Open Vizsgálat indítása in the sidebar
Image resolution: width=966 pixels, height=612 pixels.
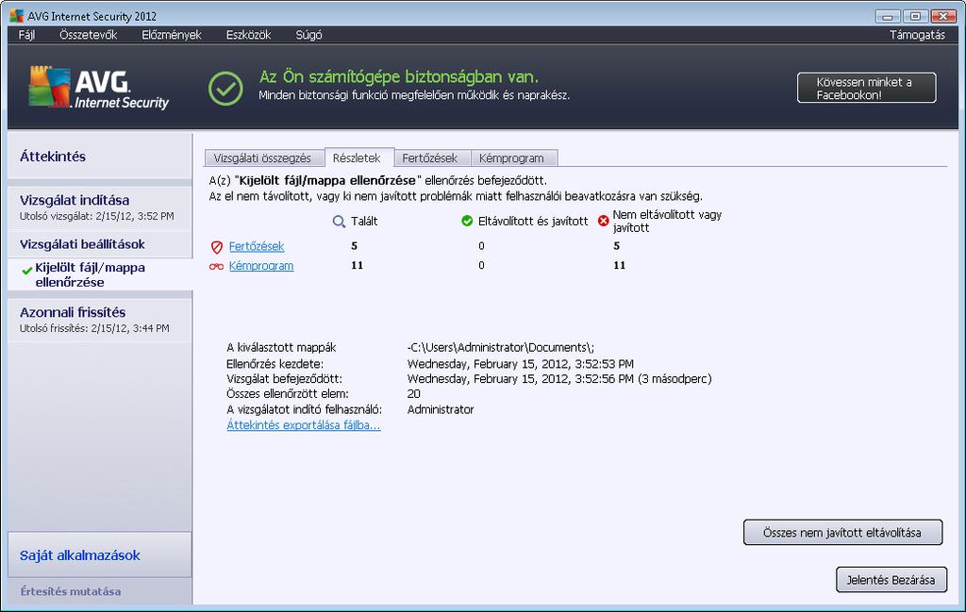tap(100, 207)
